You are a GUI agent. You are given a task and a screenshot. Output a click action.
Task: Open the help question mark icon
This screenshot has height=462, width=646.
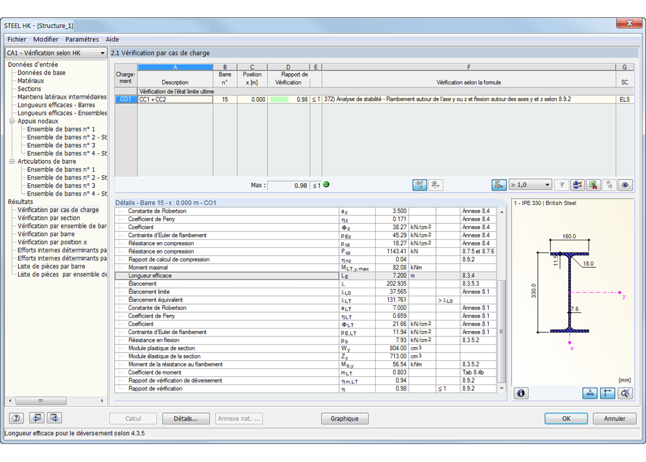click(x=17, y=418)
